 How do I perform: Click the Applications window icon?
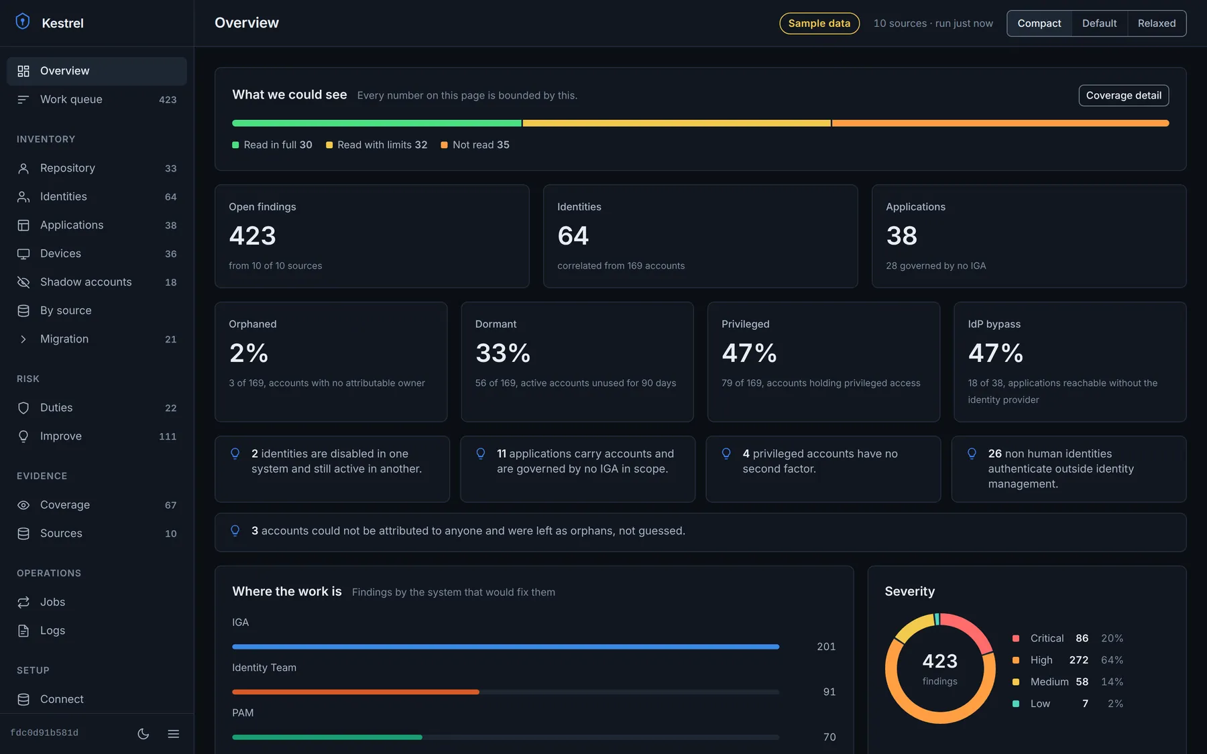coord(23,225)
